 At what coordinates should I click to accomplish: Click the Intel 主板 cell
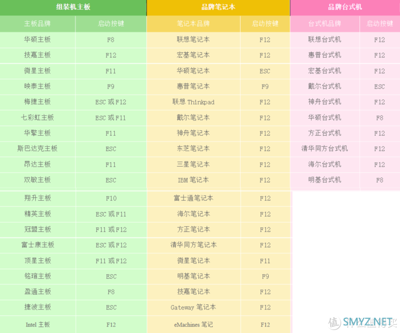pyautogui.click(x=38, y=325)
